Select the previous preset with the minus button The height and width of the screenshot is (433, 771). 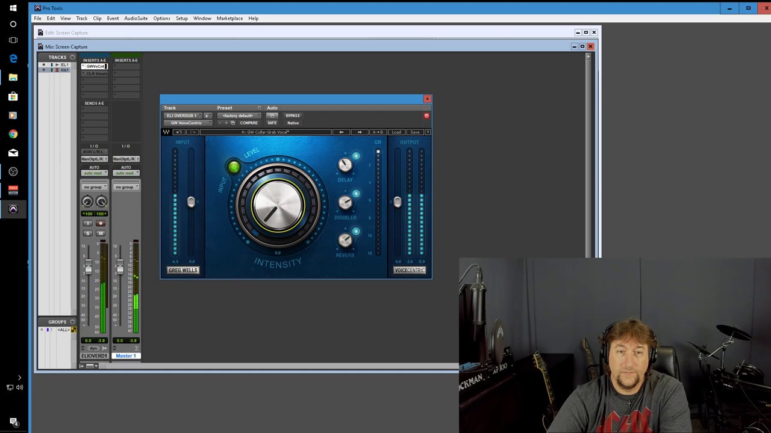pos(220,123)
